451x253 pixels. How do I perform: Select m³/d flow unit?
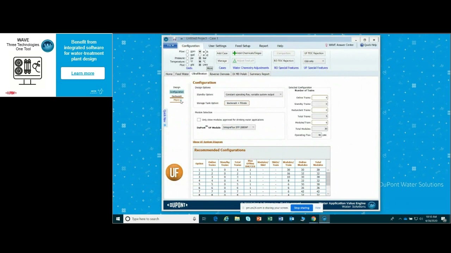(x=200, y=55)
